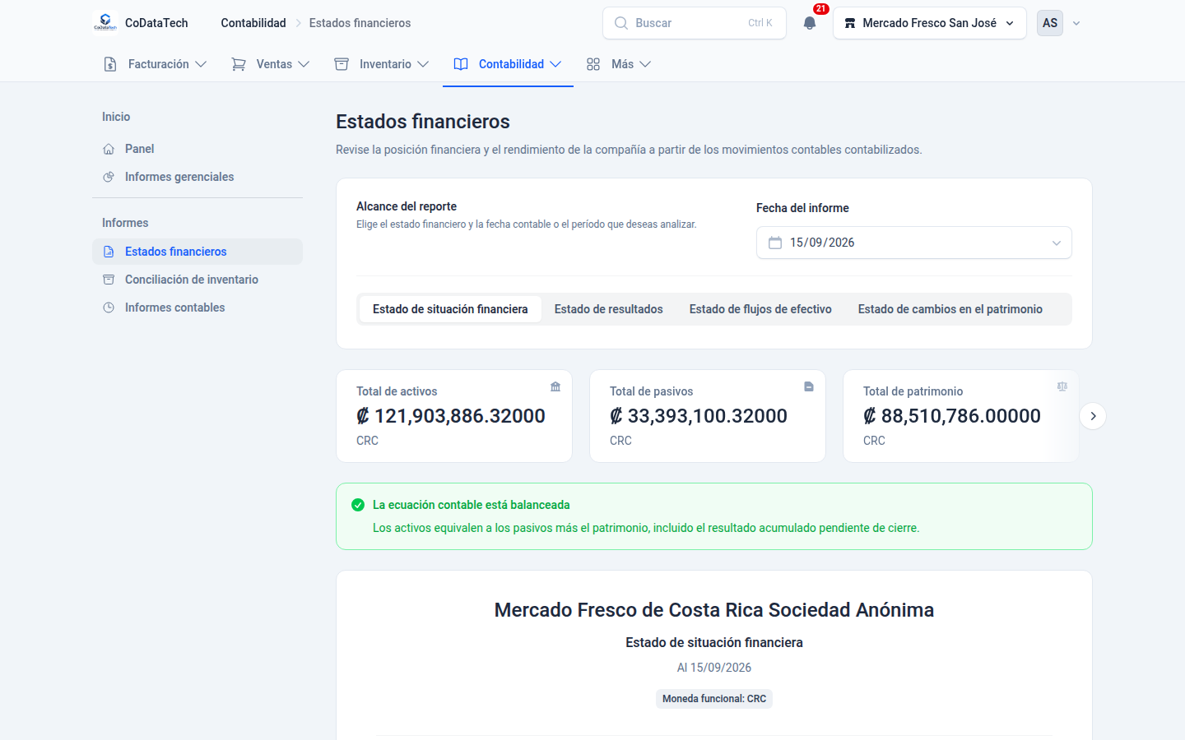This screenshot has height=740, width=1185.
Task: Expand the Inventario menu chevron
Action: click(423, 64)
